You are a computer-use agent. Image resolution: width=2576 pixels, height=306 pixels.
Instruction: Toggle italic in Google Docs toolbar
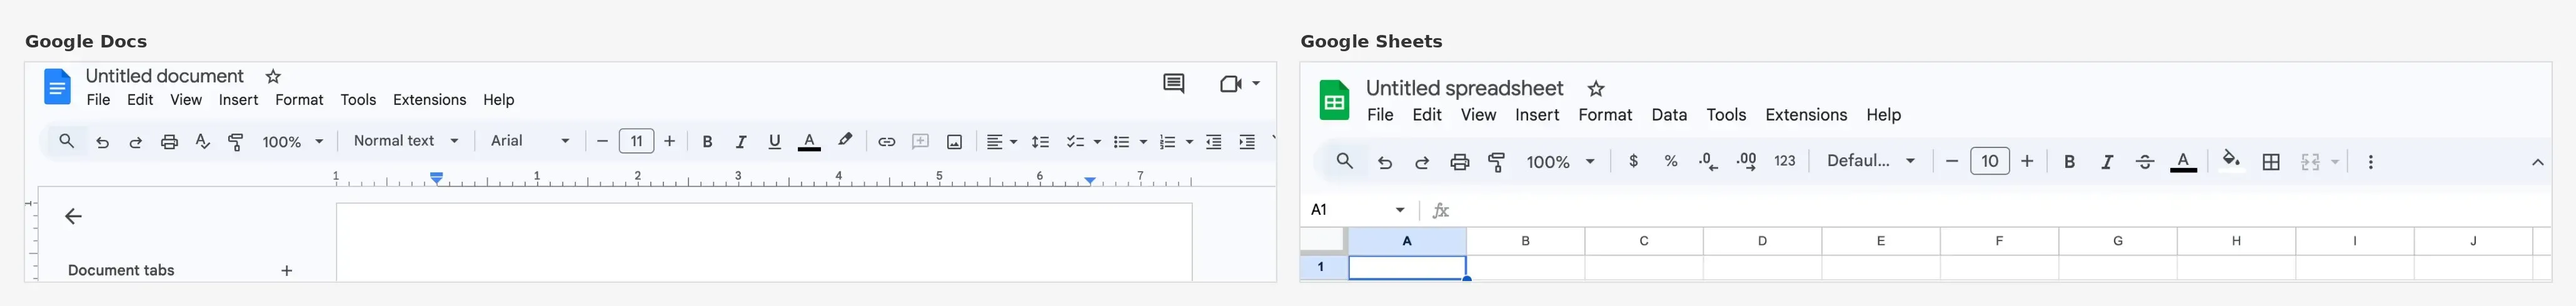[741, 142]
